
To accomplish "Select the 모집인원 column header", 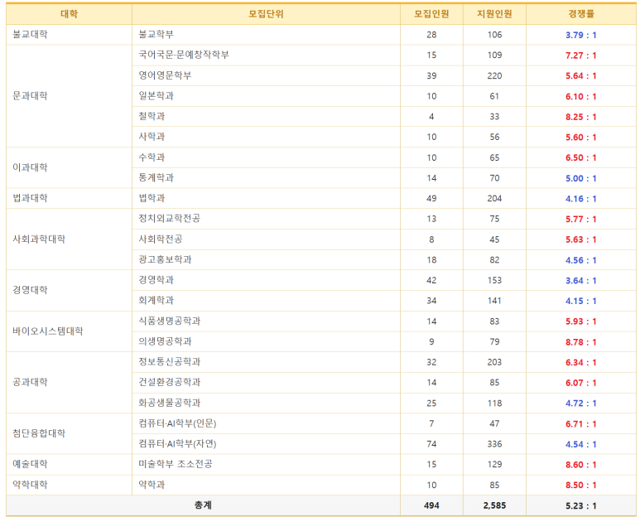I will click(x=431, y=14).
